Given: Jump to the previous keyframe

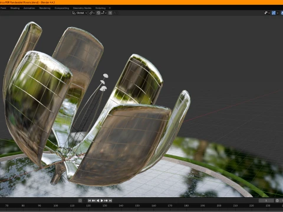Looking at the screenshot, I should (x=94, y=200).
